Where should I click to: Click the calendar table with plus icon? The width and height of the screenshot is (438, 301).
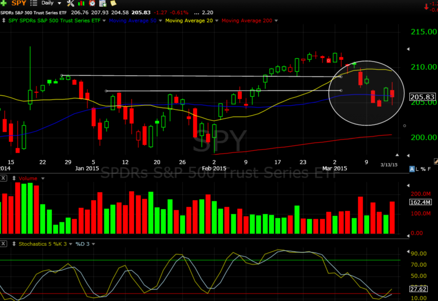tap(103, 3)
